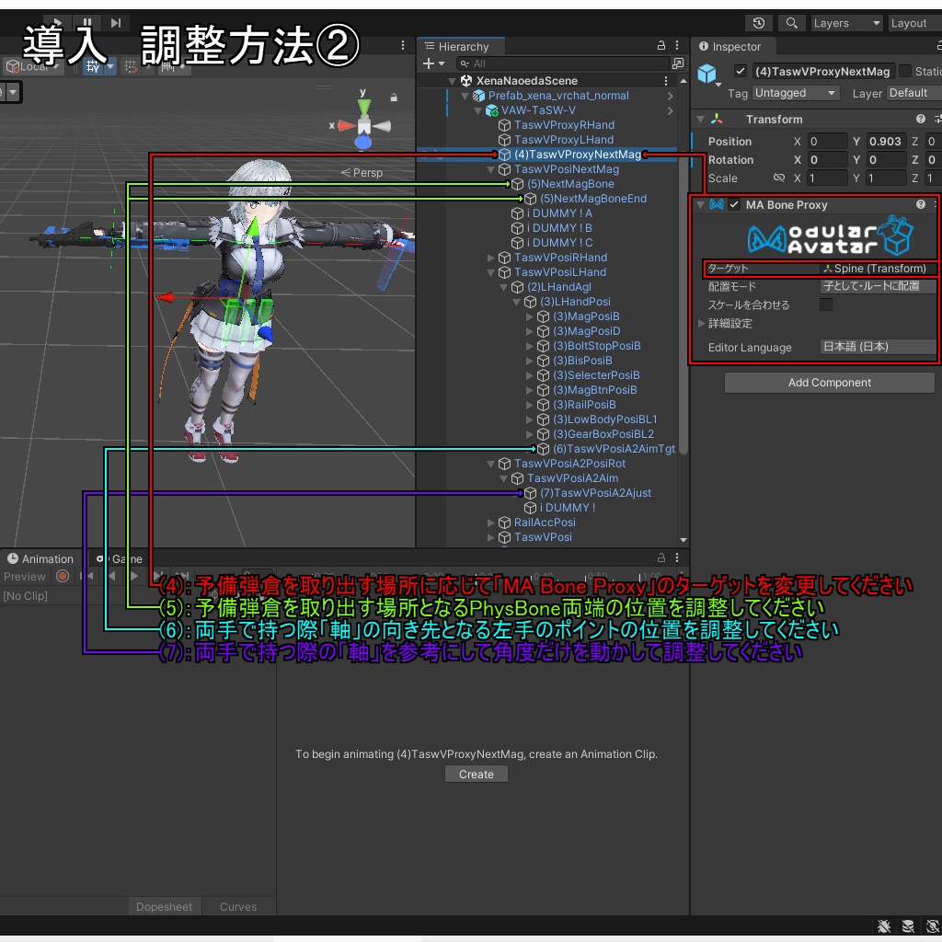This screenshot has width=942, height=942.
Task: Click the search magnifier icon in top toolbar
Action: pyautogui.click(x=792, y=23)
